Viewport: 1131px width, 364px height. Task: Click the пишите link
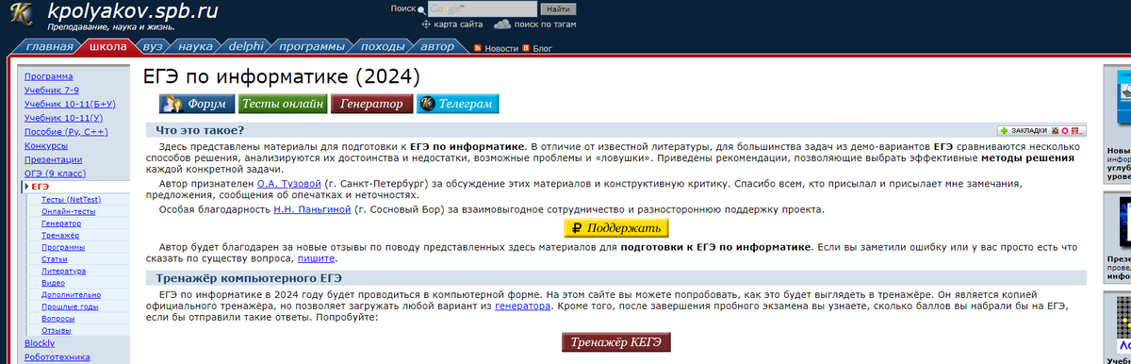(316, 257)
